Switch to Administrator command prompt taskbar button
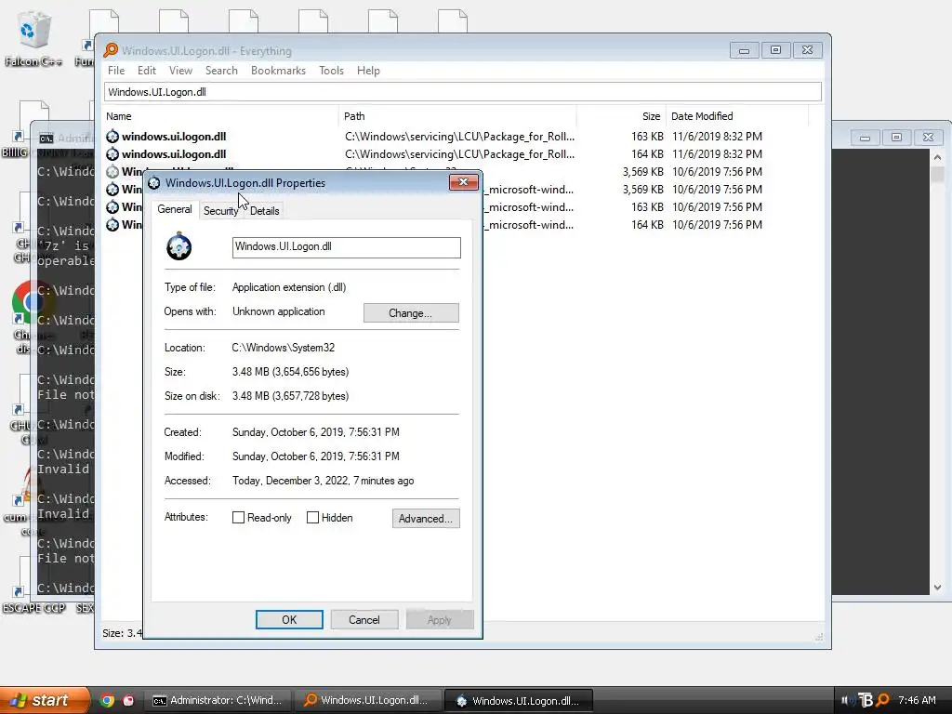952x714 pixels. (x=217, y=700)
